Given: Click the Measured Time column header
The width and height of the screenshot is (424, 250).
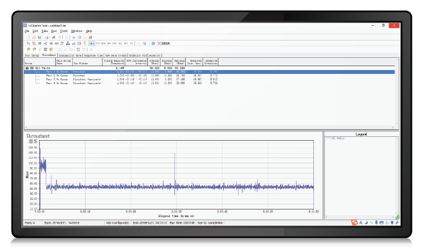Looking at the screenshot, I should click(x=194, y=62).
